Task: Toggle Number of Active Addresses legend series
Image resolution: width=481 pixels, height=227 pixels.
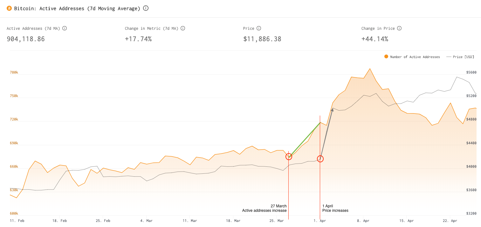Action: 412,57
